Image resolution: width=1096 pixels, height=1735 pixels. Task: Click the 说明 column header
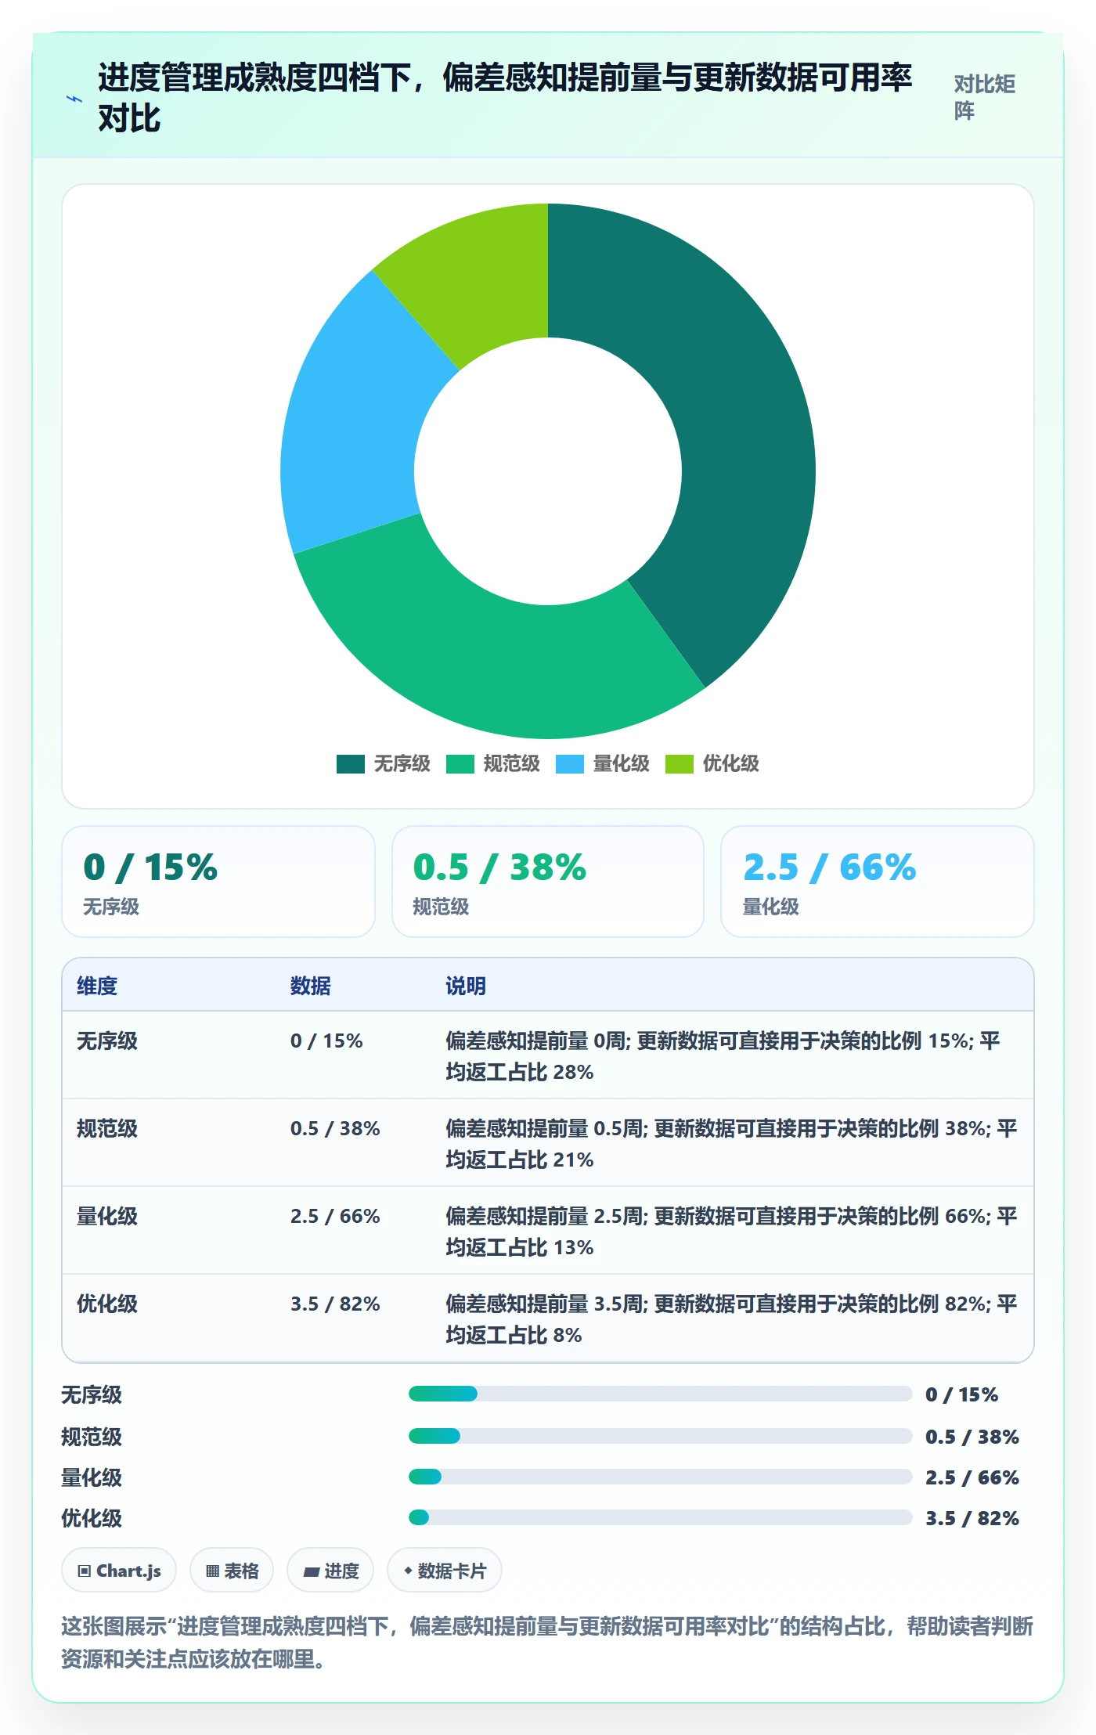(x=466, y=986)
